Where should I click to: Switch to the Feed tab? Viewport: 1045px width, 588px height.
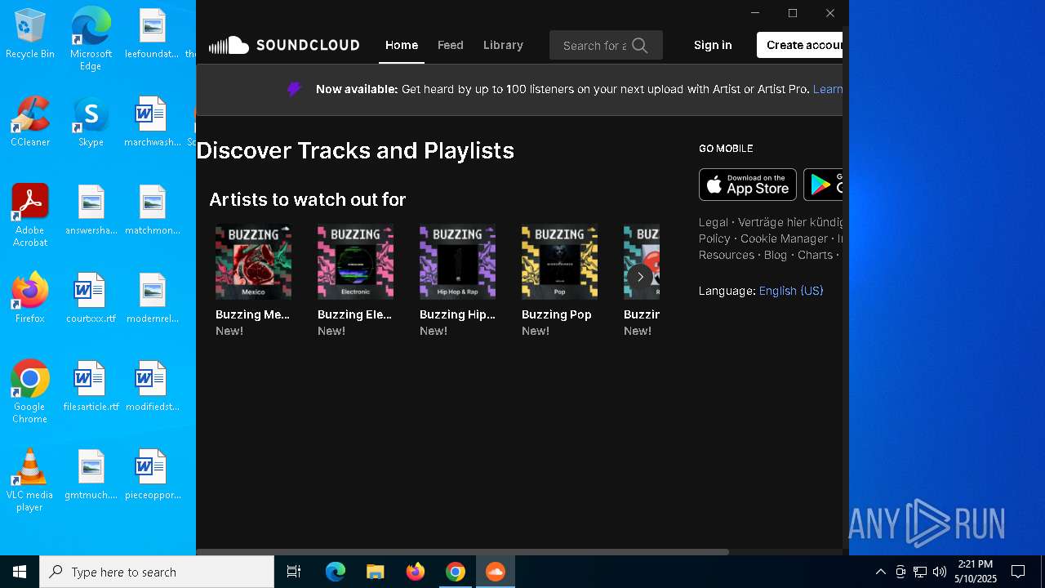click(x=451, y=45)
